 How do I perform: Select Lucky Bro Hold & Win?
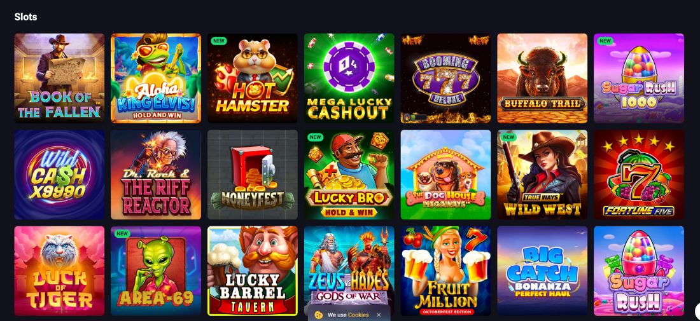349,175
